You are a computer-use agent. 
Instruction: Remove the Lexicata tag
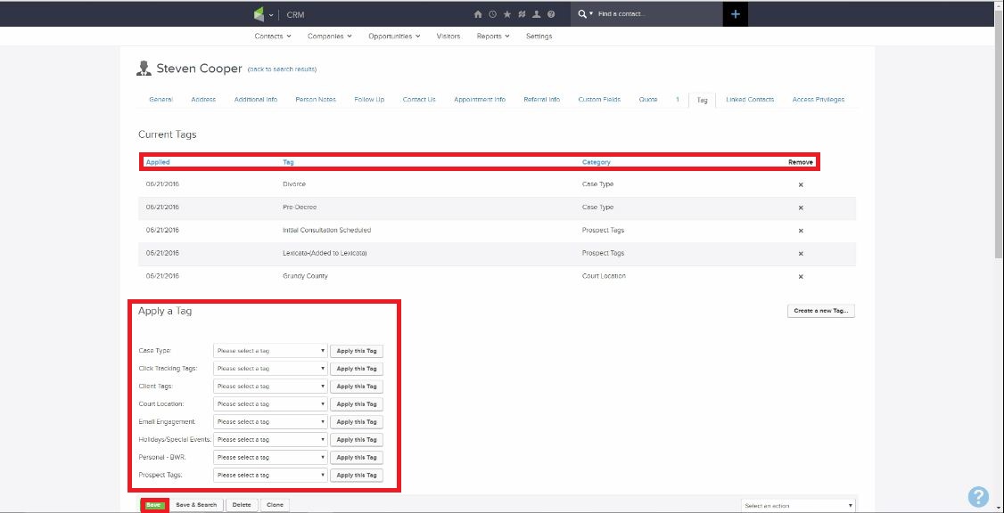801,253
